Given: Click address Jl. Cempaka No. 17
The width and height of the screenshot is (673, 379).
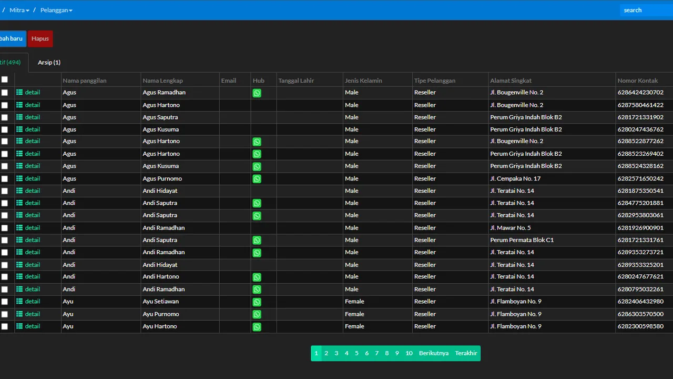Looking at the screenshot, I should pyautogui.click(x=515, y=178).
